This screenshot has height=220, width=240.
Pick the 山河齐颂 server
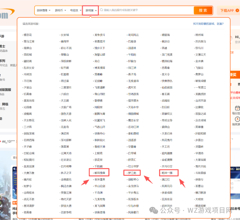click(201, 100)
